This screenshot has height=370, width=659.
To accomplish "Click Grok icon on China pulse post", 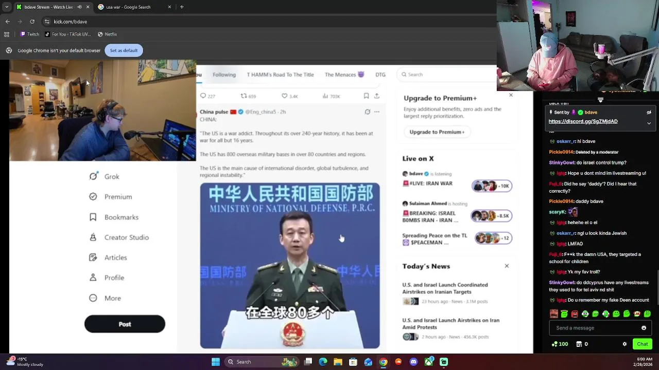I will [x=367, y=112].
